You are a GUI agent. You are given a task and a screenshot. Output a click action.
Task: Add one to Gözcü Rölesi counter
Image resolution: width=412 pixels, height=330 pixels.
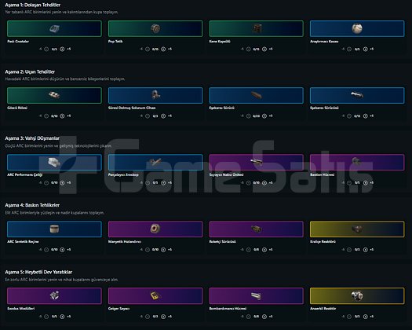pos(62,116)
